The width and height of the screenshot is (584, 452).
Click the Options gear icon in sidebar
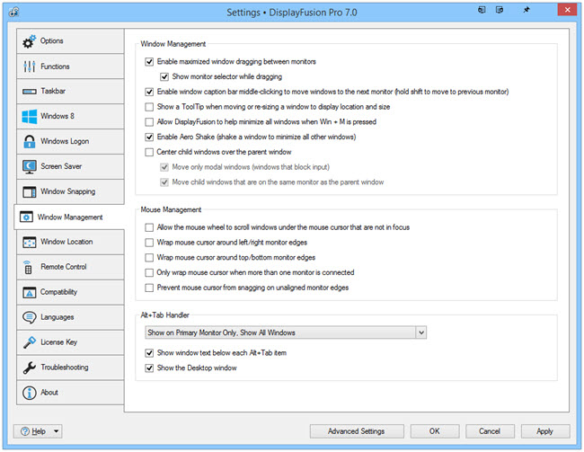pos(29,41)
